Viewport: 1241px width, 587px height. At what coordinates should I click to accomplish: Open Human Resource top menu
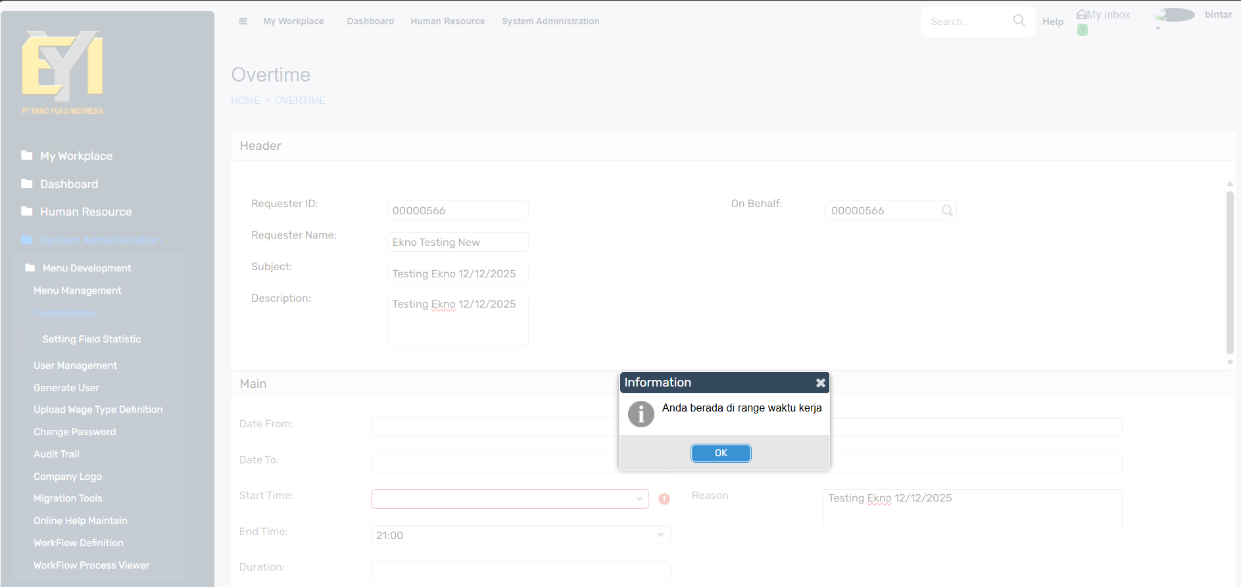tap(447, 21)
